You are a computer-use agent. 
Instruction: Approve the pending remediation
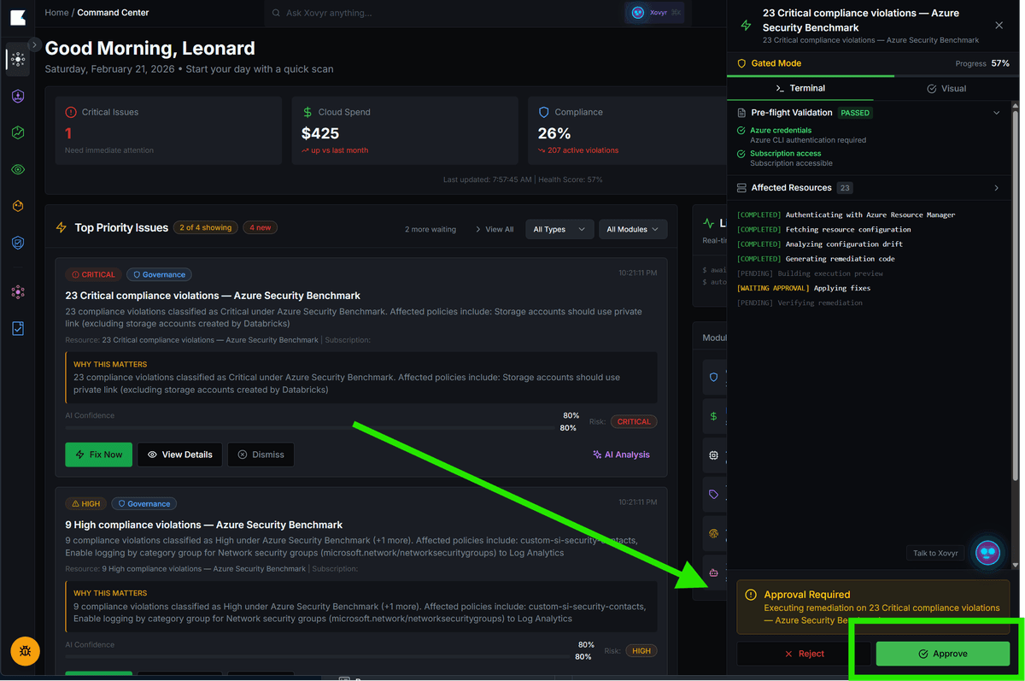943,653
